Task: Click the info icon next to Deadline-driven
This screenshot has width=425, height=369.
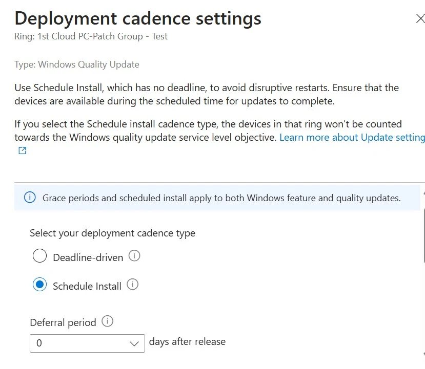Action: tap(134, 255)
